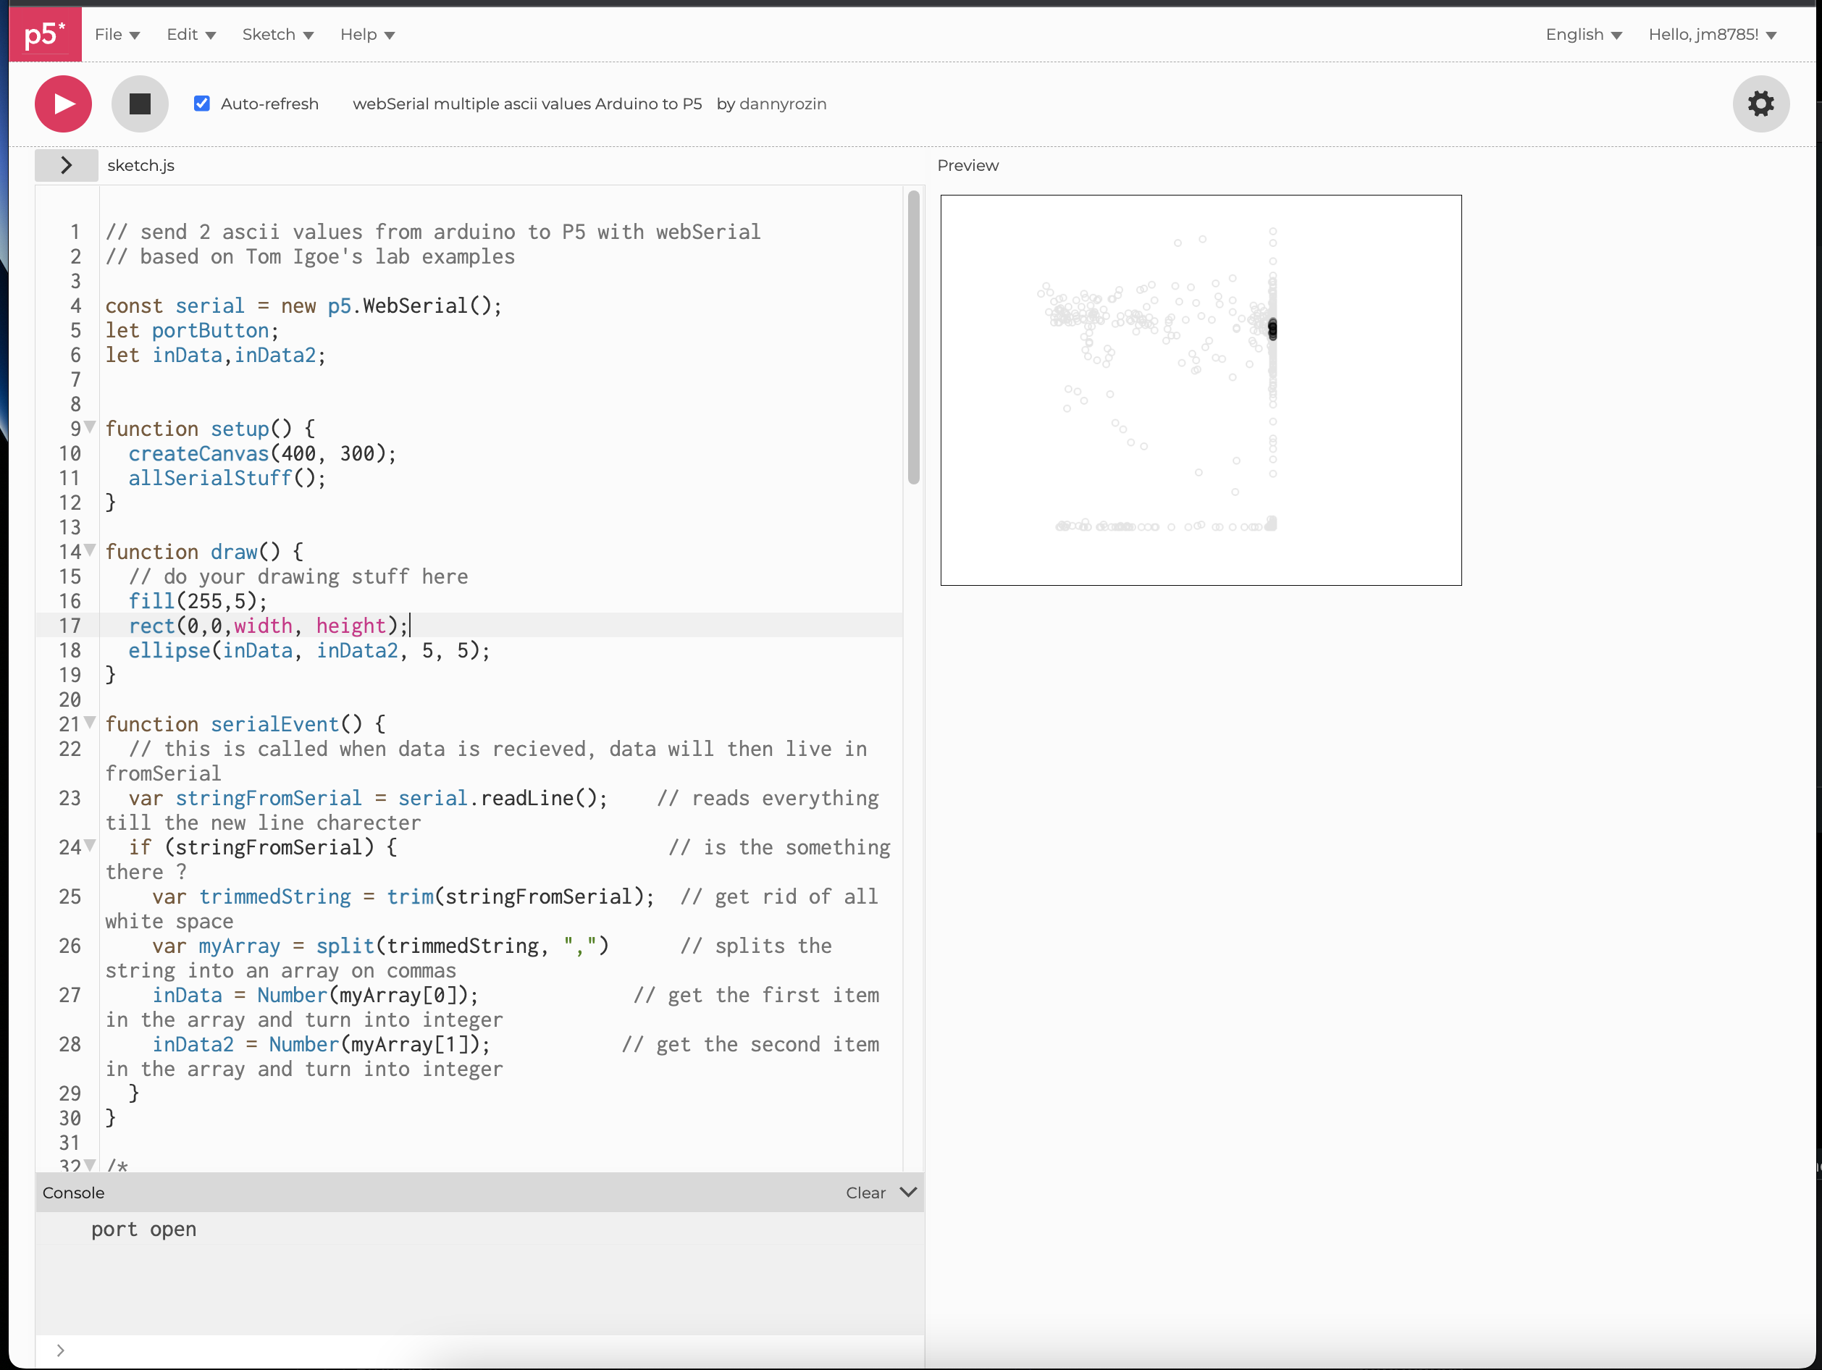Open the Hello, jm8785! account dropdown

tap(1712, 35)
